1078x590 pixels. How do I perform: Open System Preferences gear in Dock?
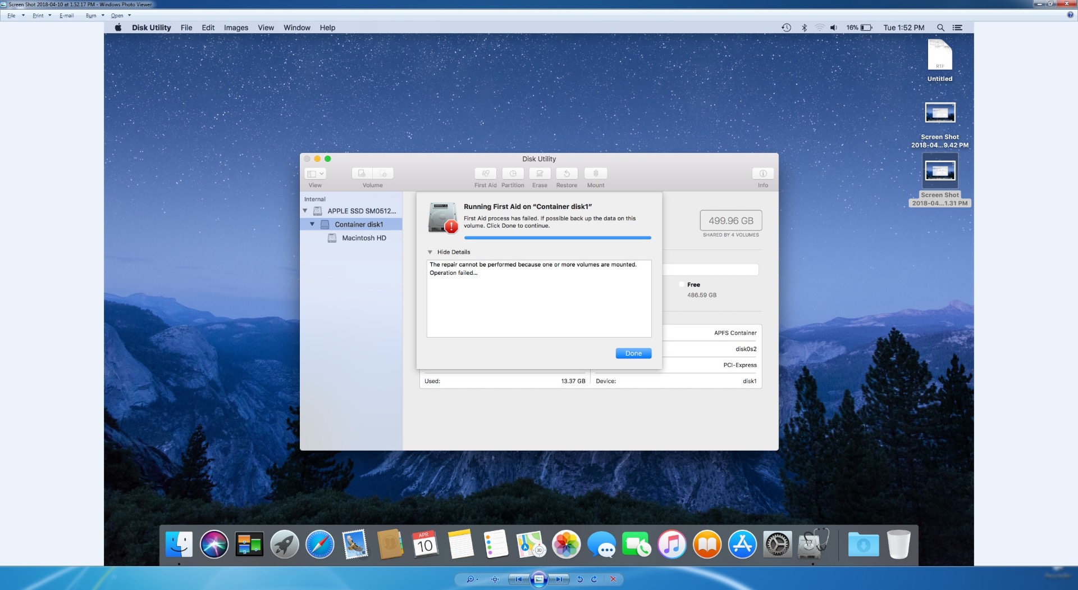(x=778, y=544)
